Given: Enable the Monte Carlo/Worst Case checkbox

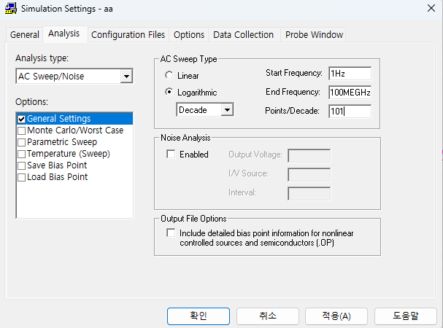Looking at the screenshot, I should pos(21,130).
